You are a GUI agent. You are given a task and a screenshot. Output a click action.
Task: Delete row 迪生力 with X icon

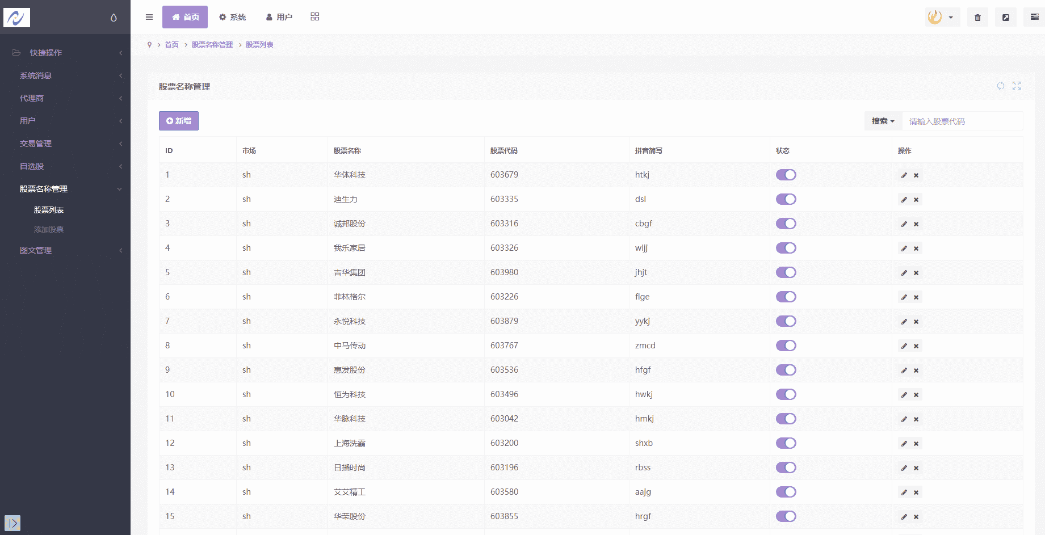tap(916, 200)
